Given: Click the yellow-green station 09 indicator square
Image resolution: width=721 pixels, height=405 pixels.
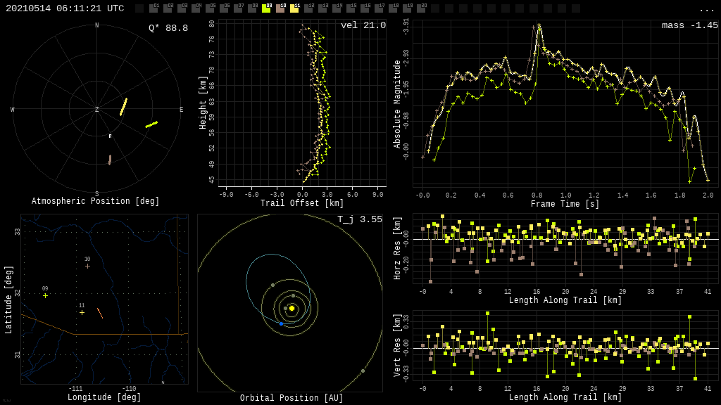Looking at the screenshot, I should coord(266,8).
